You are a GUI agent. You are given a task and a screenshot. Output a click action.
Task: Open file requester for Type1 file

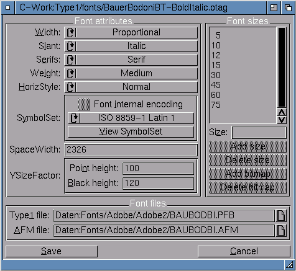[281, 216]
